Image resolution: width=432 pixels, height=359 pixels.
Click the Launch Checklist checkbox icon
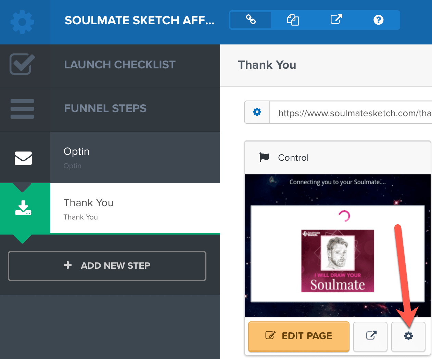[x=22, y=64]
